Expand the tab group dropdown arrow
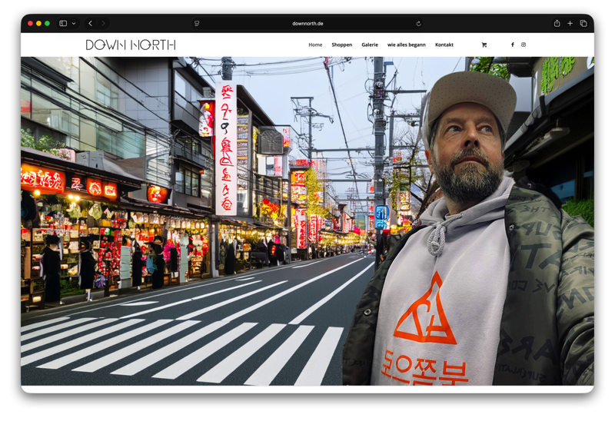This screenshot has width=615, height=421. (x=74, y=24)
